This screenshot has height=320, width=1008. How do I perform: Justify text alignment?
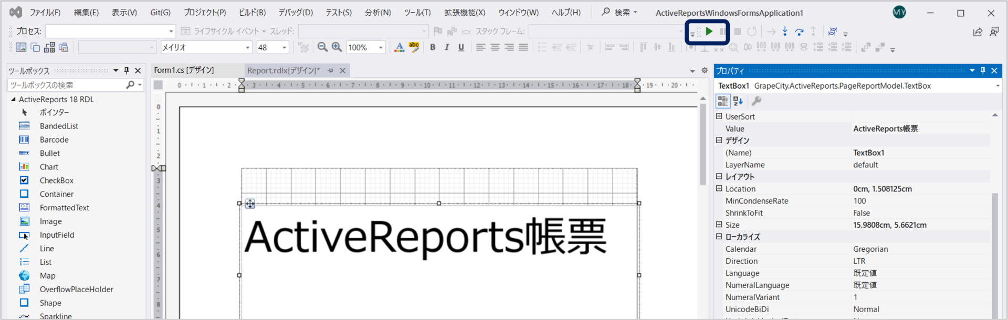[523, 47]
